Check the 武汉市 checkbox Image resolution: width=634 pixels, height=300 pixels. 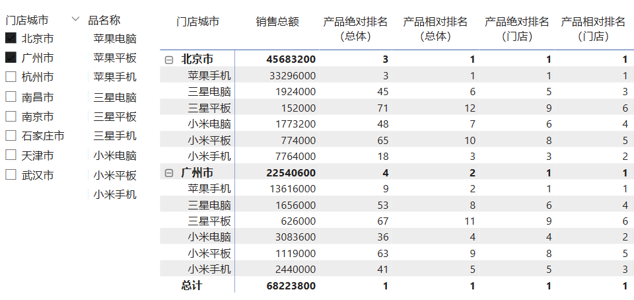coord(11,174)
